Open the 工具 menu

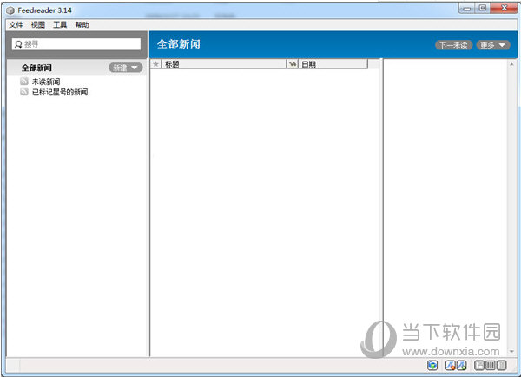tap(60, 24)
